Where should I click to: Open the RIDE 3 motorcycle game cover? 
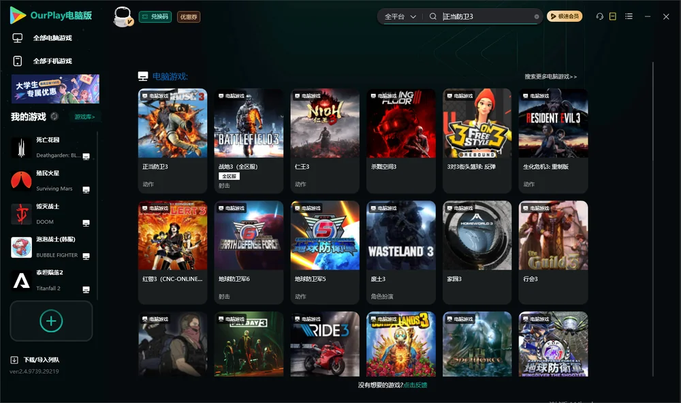point(325,344)
